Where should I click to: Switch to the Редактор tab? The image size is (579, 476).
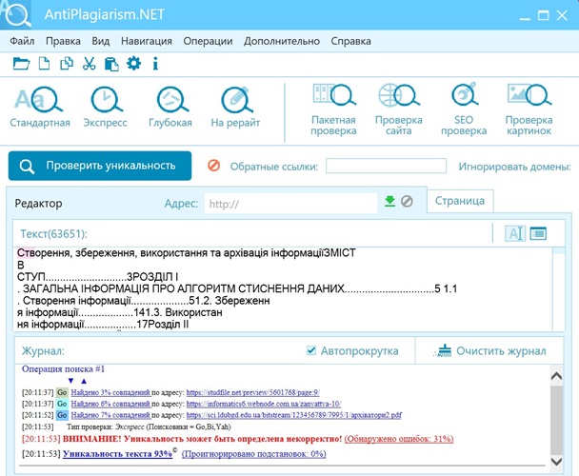38,204
